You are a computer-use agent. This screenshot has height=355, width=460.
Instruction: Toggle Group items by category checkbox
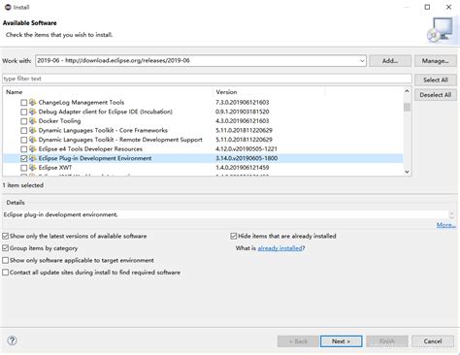(5, 248)
